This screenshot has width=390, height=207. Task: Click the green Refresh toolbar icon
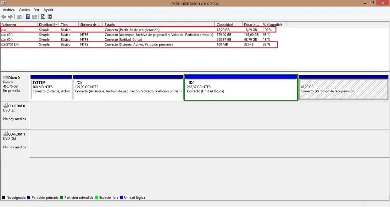(43, 17)
